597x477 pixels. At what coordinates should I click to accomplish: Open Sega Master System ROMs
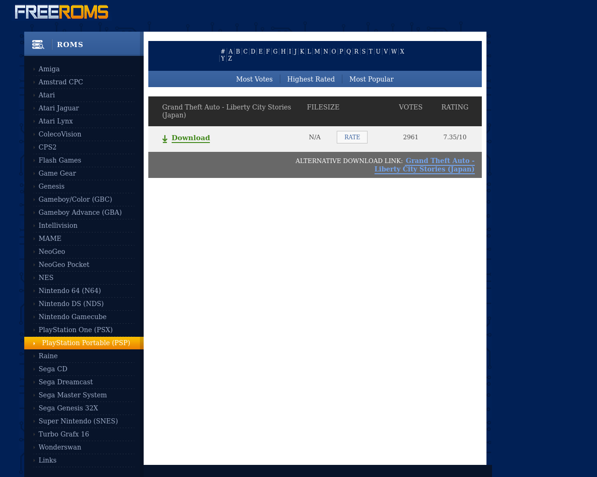point(73,395)
